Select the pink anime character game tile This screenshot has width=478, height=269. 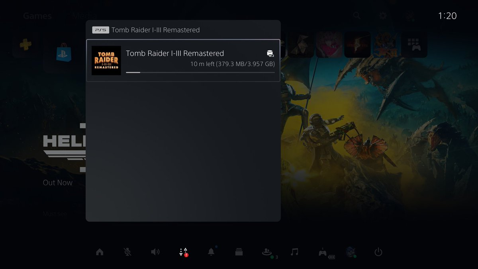(x=329, y=45)
